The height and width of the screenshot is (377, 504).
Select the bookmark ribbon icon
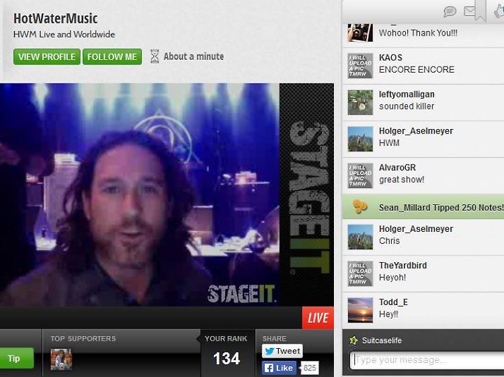pyautogui.click(x=480, y=10)
